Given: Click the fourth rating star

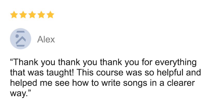Looking at the screenshot, I should (41, 15).
